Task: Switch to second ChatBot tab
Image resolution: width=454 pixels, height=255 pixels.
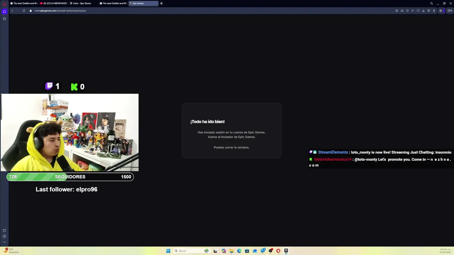Action: pyautogui.click(x=113, y=3)
